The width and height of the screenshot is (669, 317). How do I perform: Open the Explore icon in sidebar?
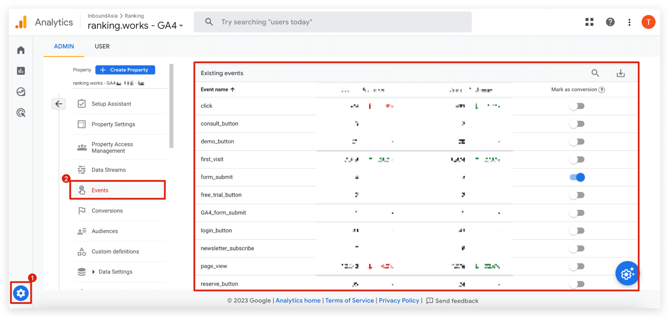point(21,92)
